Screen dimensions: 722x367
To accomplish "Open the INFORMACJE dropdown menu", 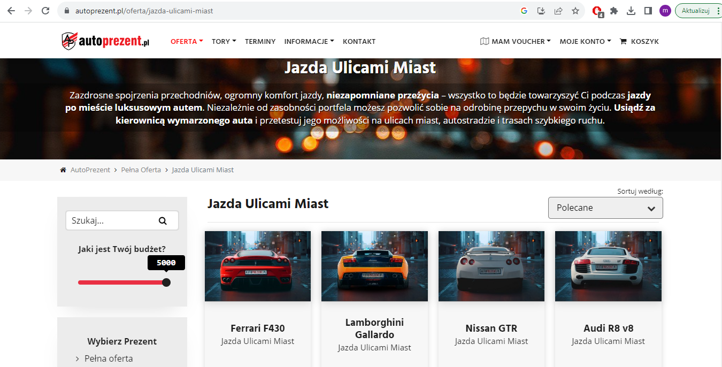I will pyautogui.click(x=309, y=41).
